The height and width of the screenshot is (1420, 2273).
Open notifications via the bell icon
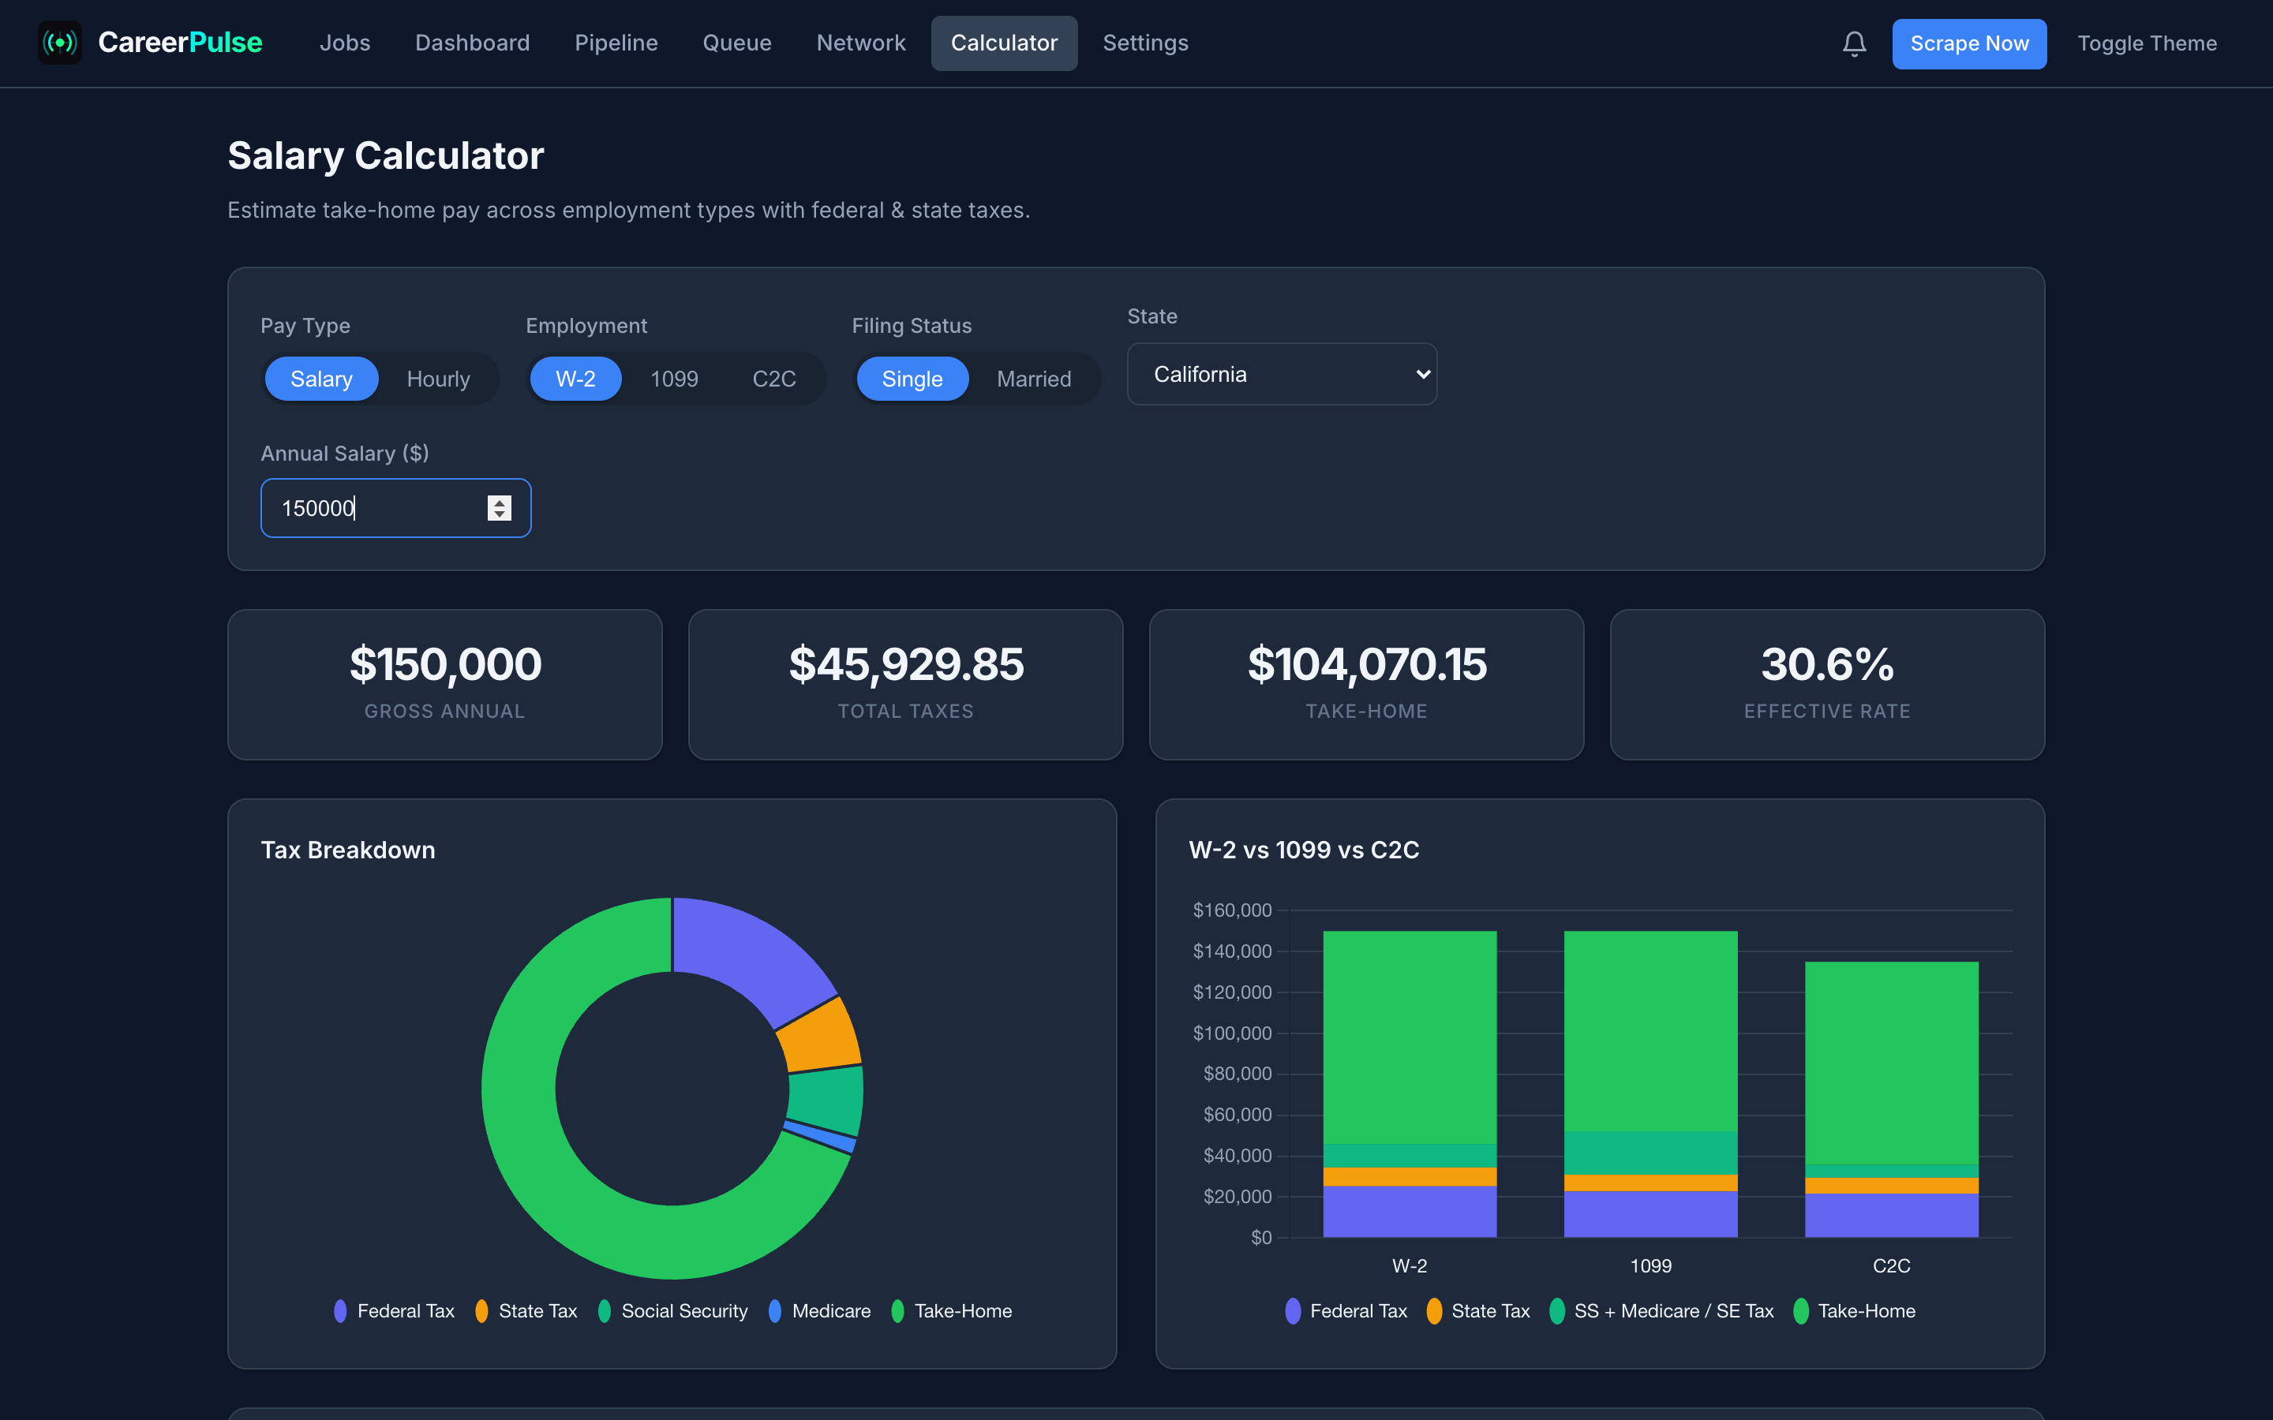(x=1853, y=43)
